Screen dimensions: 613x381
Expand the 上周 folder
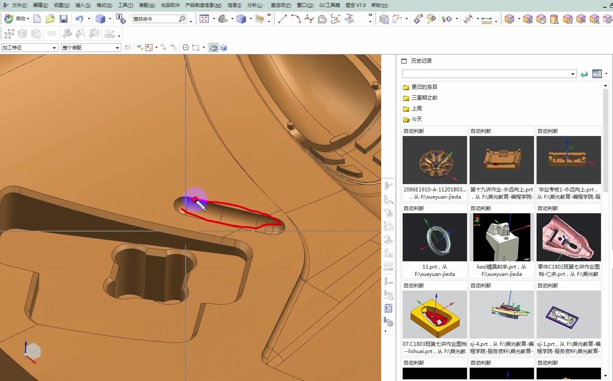point(412,109)
